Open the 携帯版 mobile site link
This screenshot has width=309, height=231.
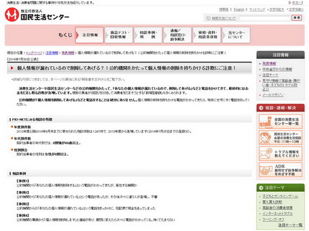coord(223,10)
